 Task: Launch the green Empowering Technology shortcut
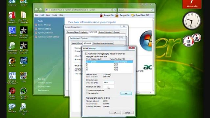[x=12, y=46]
